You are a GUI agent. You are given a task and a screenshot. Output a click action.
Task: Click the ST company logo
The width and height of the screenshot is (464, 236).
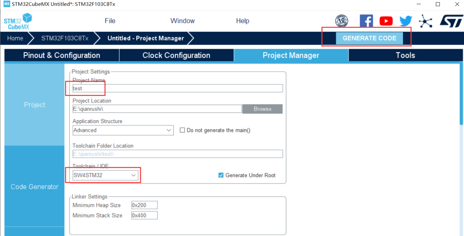click(452, 21)
